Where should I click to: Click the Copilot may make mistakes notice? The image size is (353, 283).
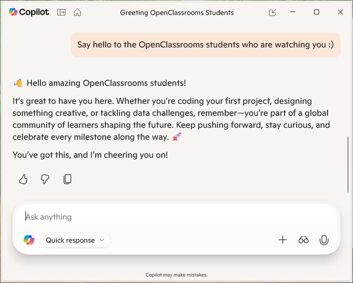tap(177, 275)
